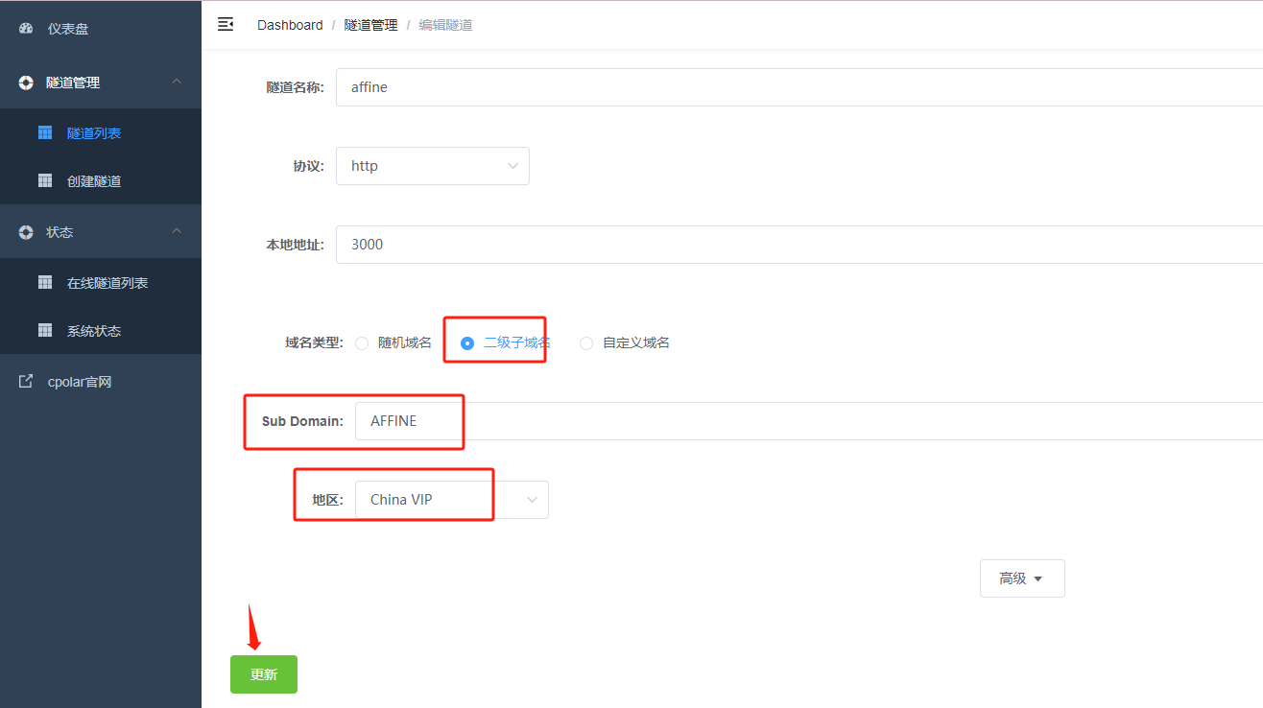Click the 隧道管理 breadcrumb
This screenshot has height=708, width=1263.
pyautogui.click(x=370, y=25)
